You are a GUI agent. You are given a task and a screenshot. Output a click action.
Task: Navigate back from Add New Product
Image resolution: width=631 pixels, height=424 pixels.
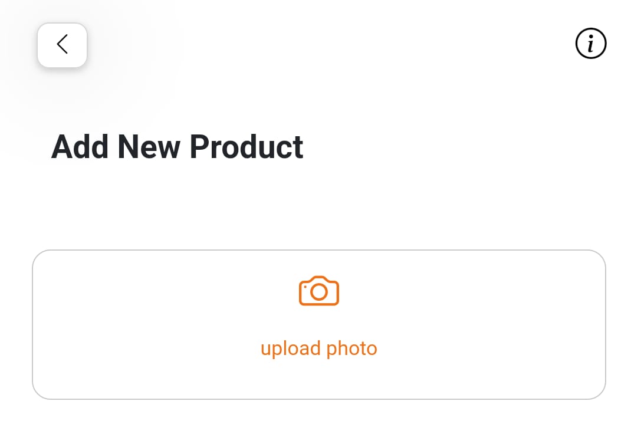[x=63, y=45]
